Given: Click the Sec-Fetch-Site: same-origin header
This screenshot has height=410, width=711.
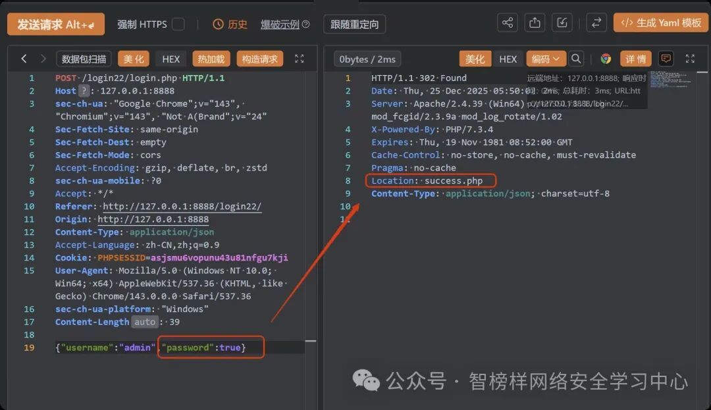Looking at the screenshot, I should coord(126,129).
